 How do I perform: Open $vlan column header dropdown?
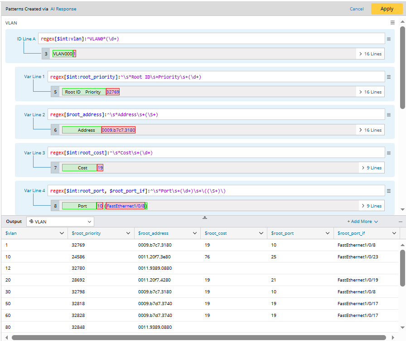pyautogui.click(x=62, y=233)
